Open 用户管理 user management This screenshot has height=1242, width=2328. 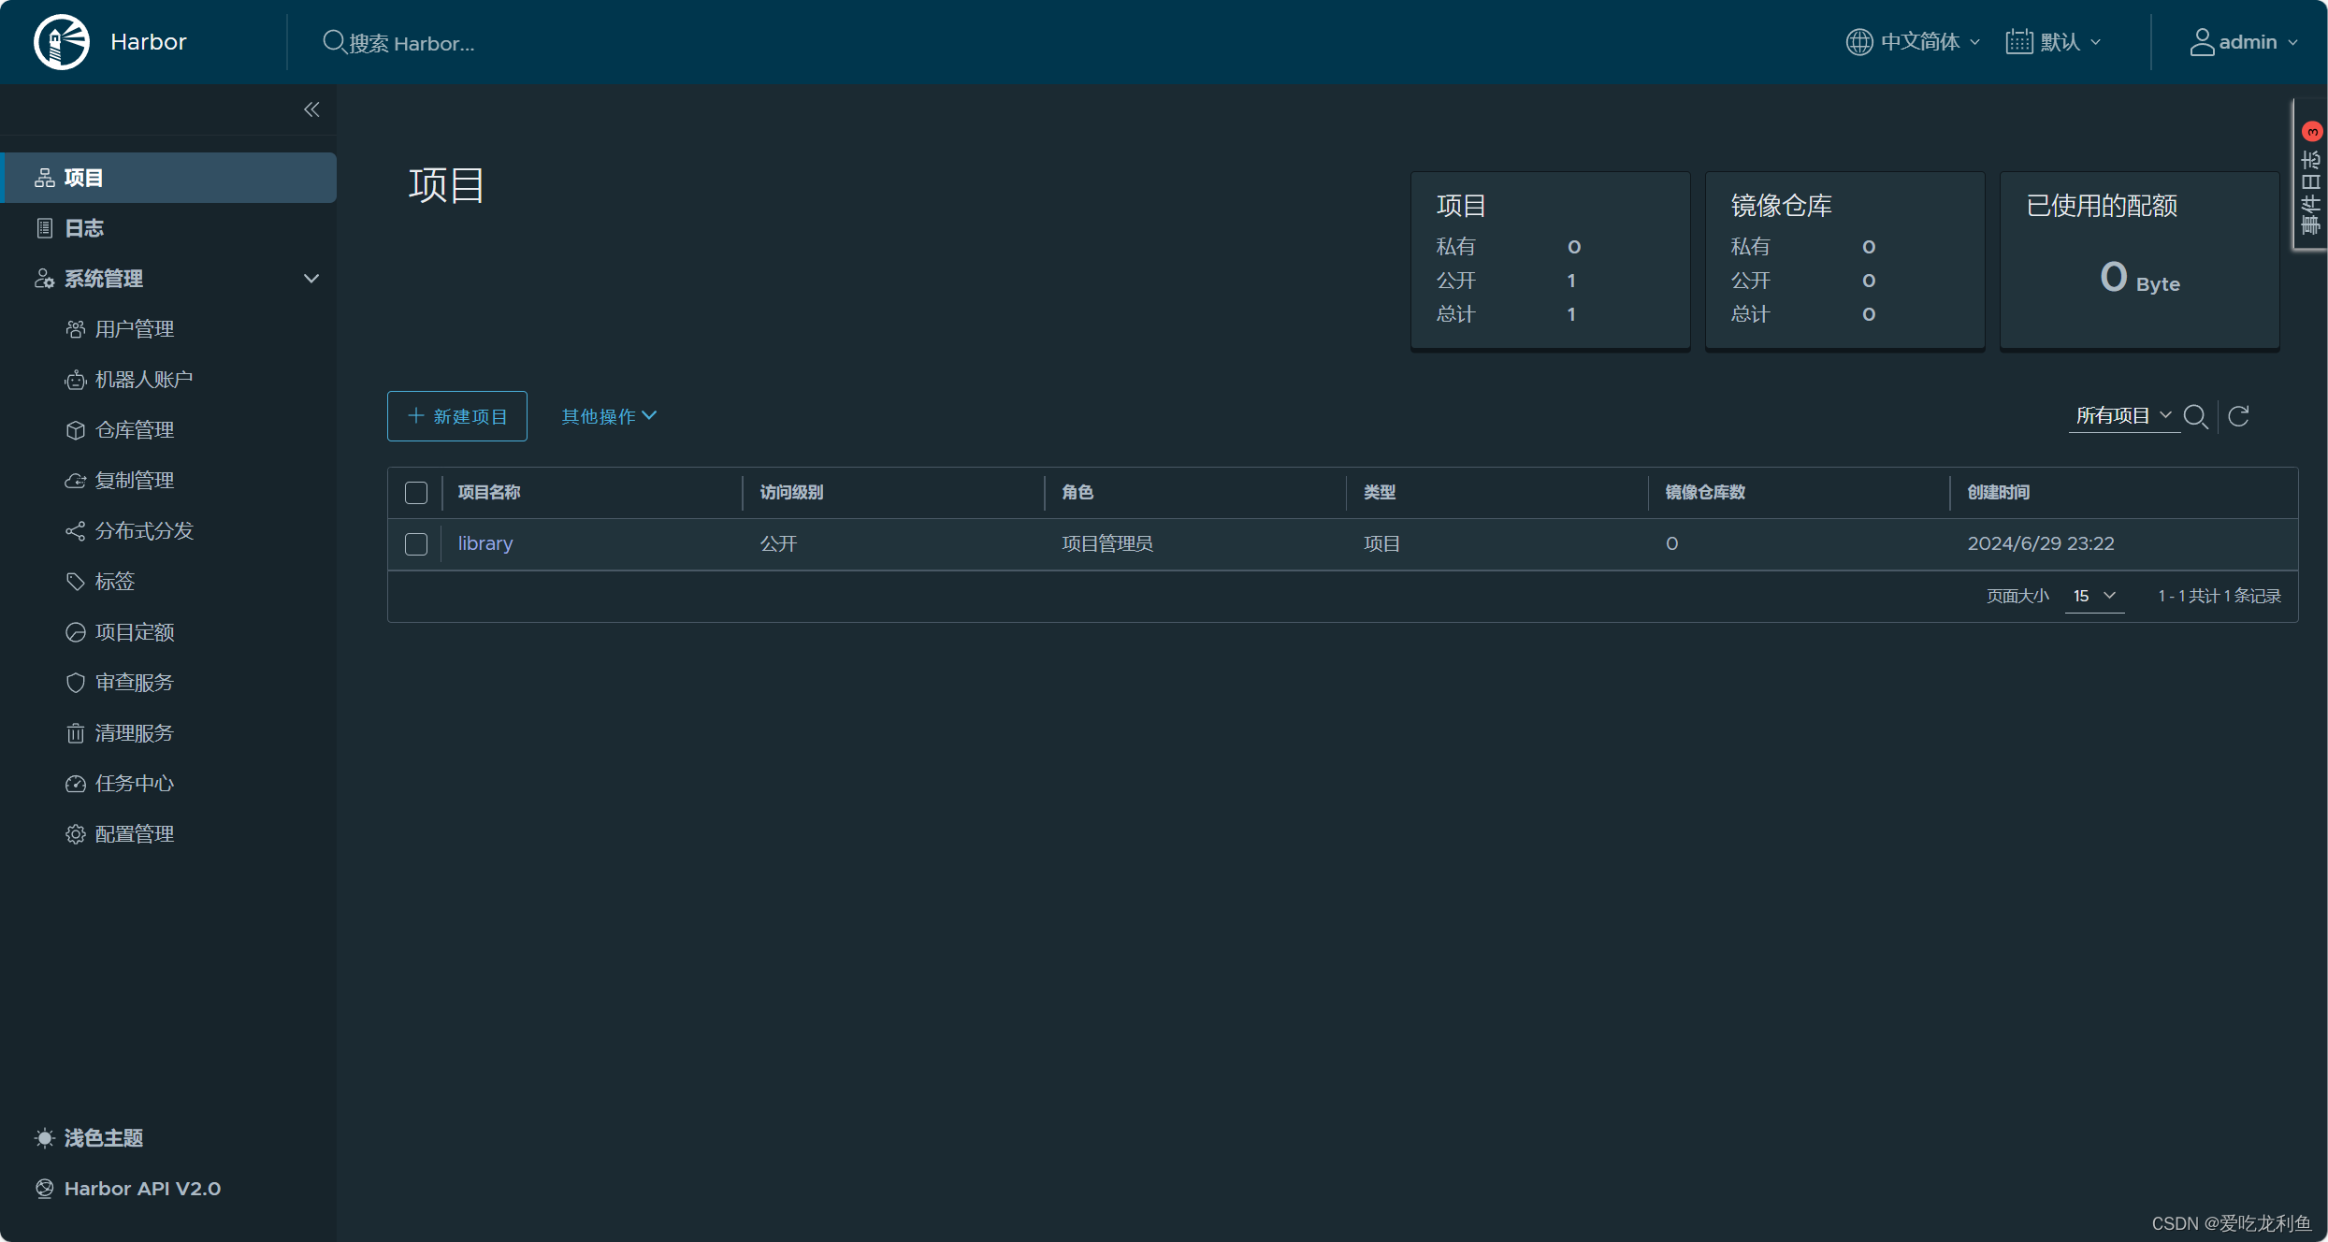[x=134, y=329]
